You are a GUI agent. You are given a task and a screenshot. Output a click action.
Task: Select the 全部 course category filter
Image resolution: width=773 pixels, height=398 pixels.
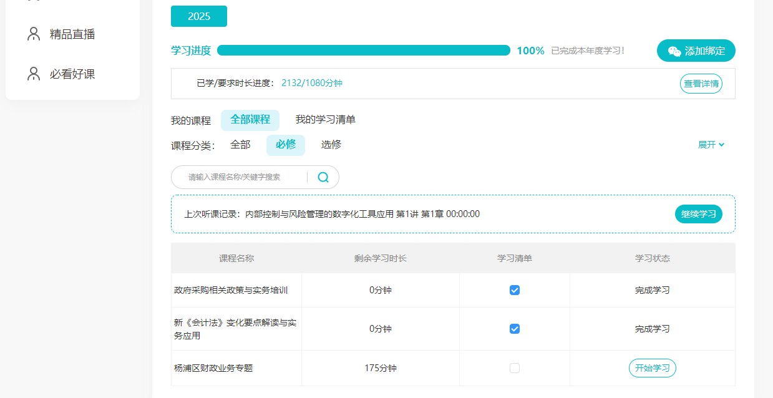(241, 144)
